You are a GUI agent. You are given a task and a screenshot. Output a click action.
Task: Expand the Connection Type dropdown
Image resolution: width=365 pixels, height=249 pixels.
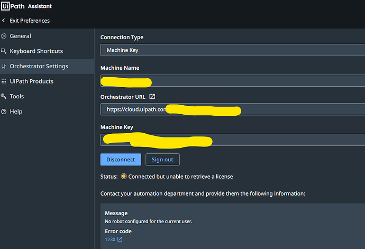(x=232, y=50)
